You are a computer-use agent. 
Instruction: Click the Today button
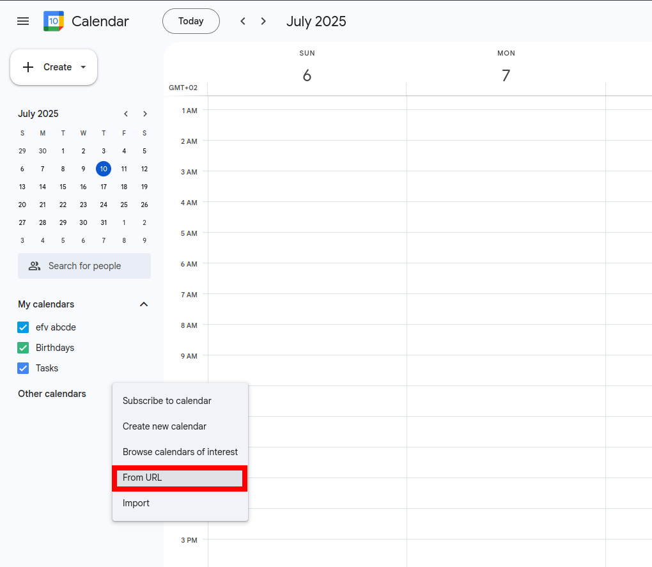(x=190, y=21)
